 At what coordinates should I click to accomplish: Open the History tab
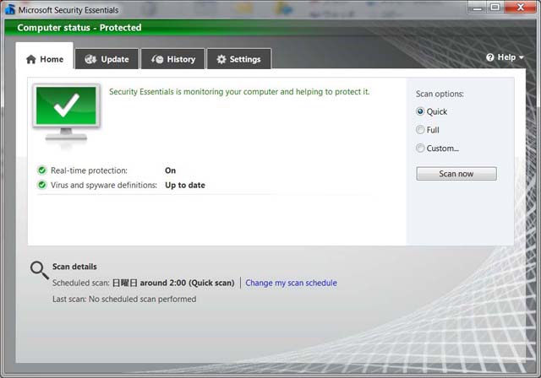[173, 59]
